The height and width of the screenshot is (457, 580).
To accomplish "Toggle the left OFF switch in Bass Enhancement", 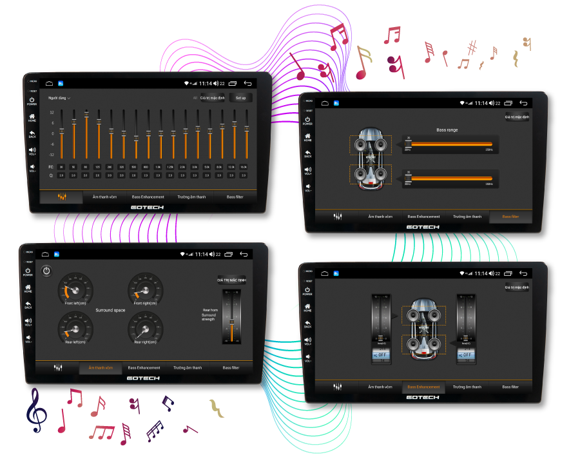I will pyautogui.click(x=381, y=355).
